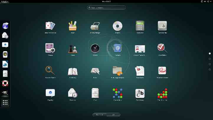Open the Archive Manager app
Screen dimensions: 213x120
(x=95, y=26)
